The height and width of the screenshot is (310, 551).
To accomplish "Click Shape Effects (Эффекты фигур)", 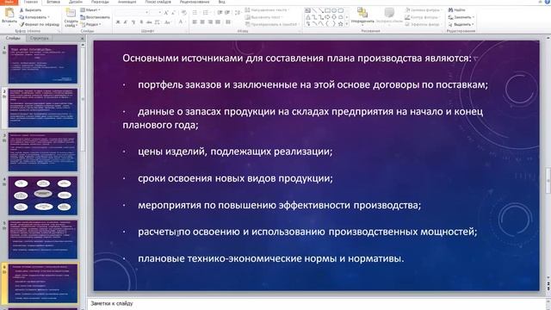I will coord(423,24).
